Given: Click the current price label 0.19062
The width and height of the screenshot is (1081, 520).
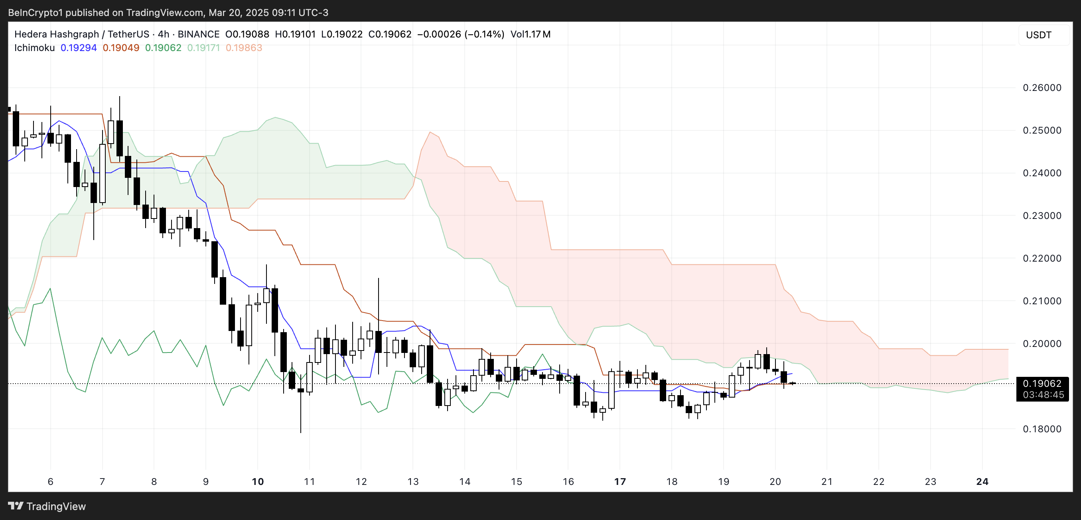Looking at the screenshot, I should (1042, 383).
